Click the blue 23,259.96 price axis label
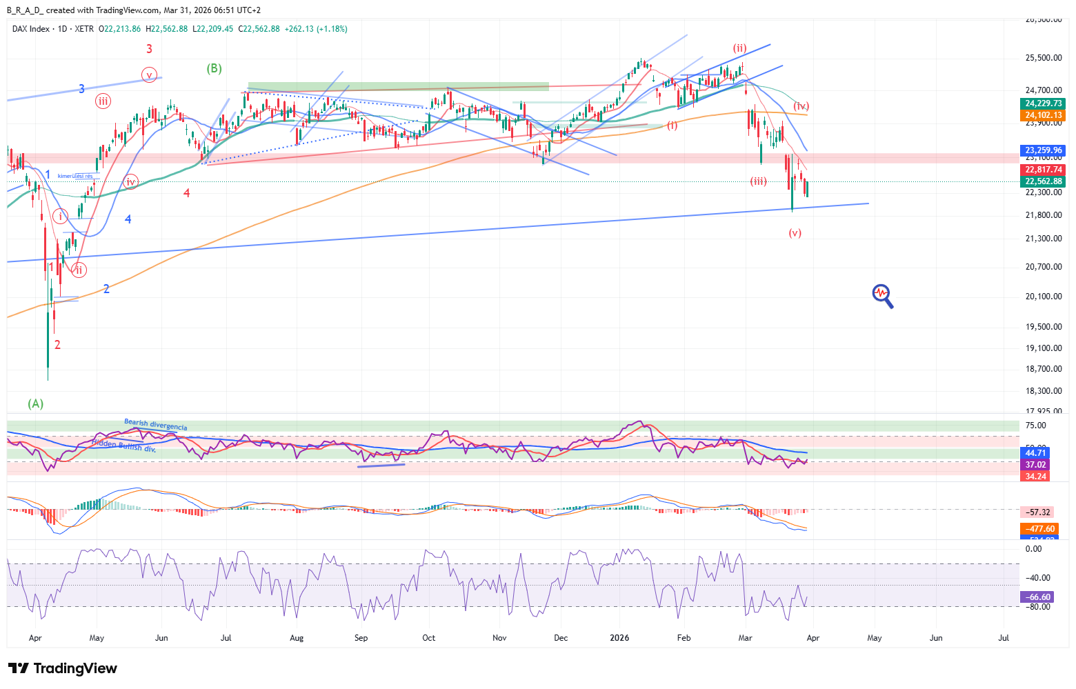The width and height of the screenshot is (1076, 689). [x=1043, y=150]
